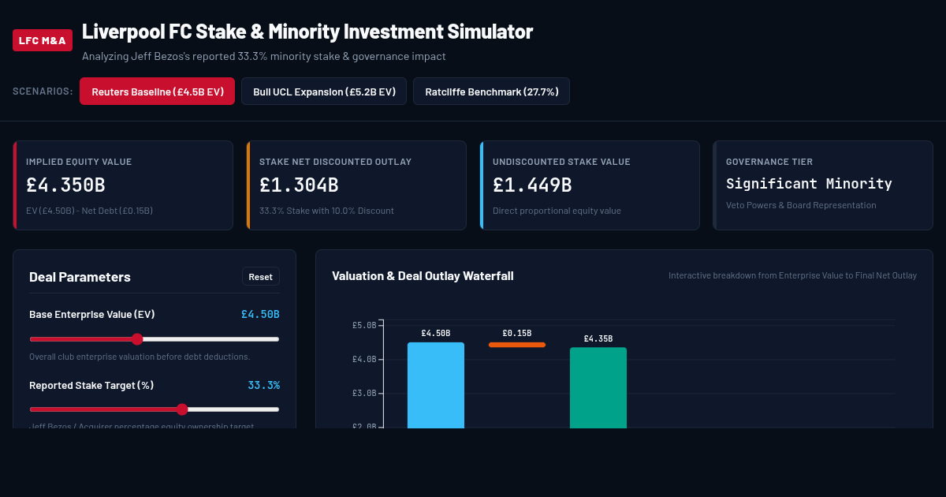Viewport: 946px width, 497px height.
Task: Click the orange £0.15B net debt bar
Action: (x=517, y=345)
